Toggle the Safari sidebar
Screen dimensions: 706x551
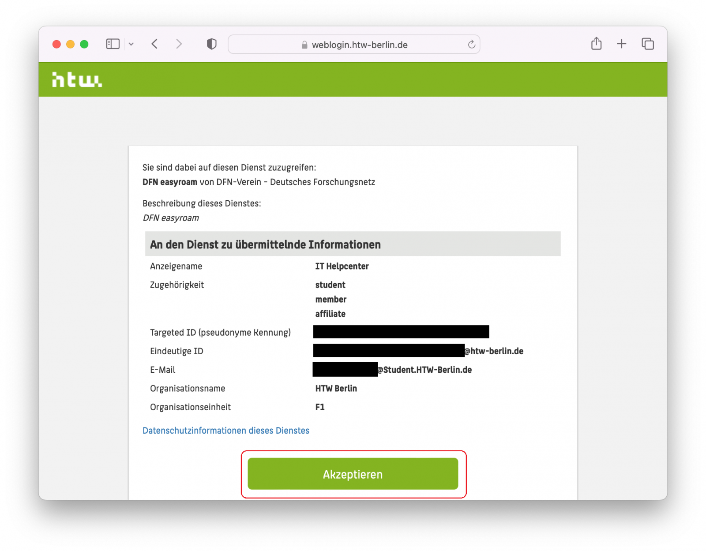tap(113, 44)
